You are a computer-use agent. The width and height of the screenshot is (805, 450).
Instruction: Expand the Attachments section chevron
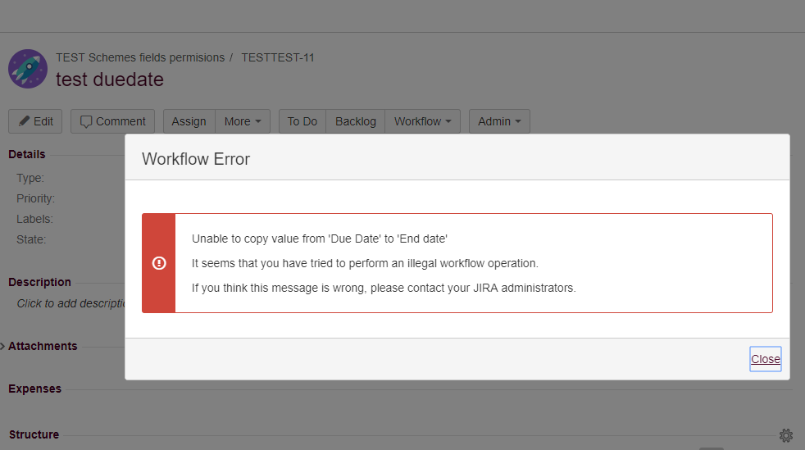3,347
